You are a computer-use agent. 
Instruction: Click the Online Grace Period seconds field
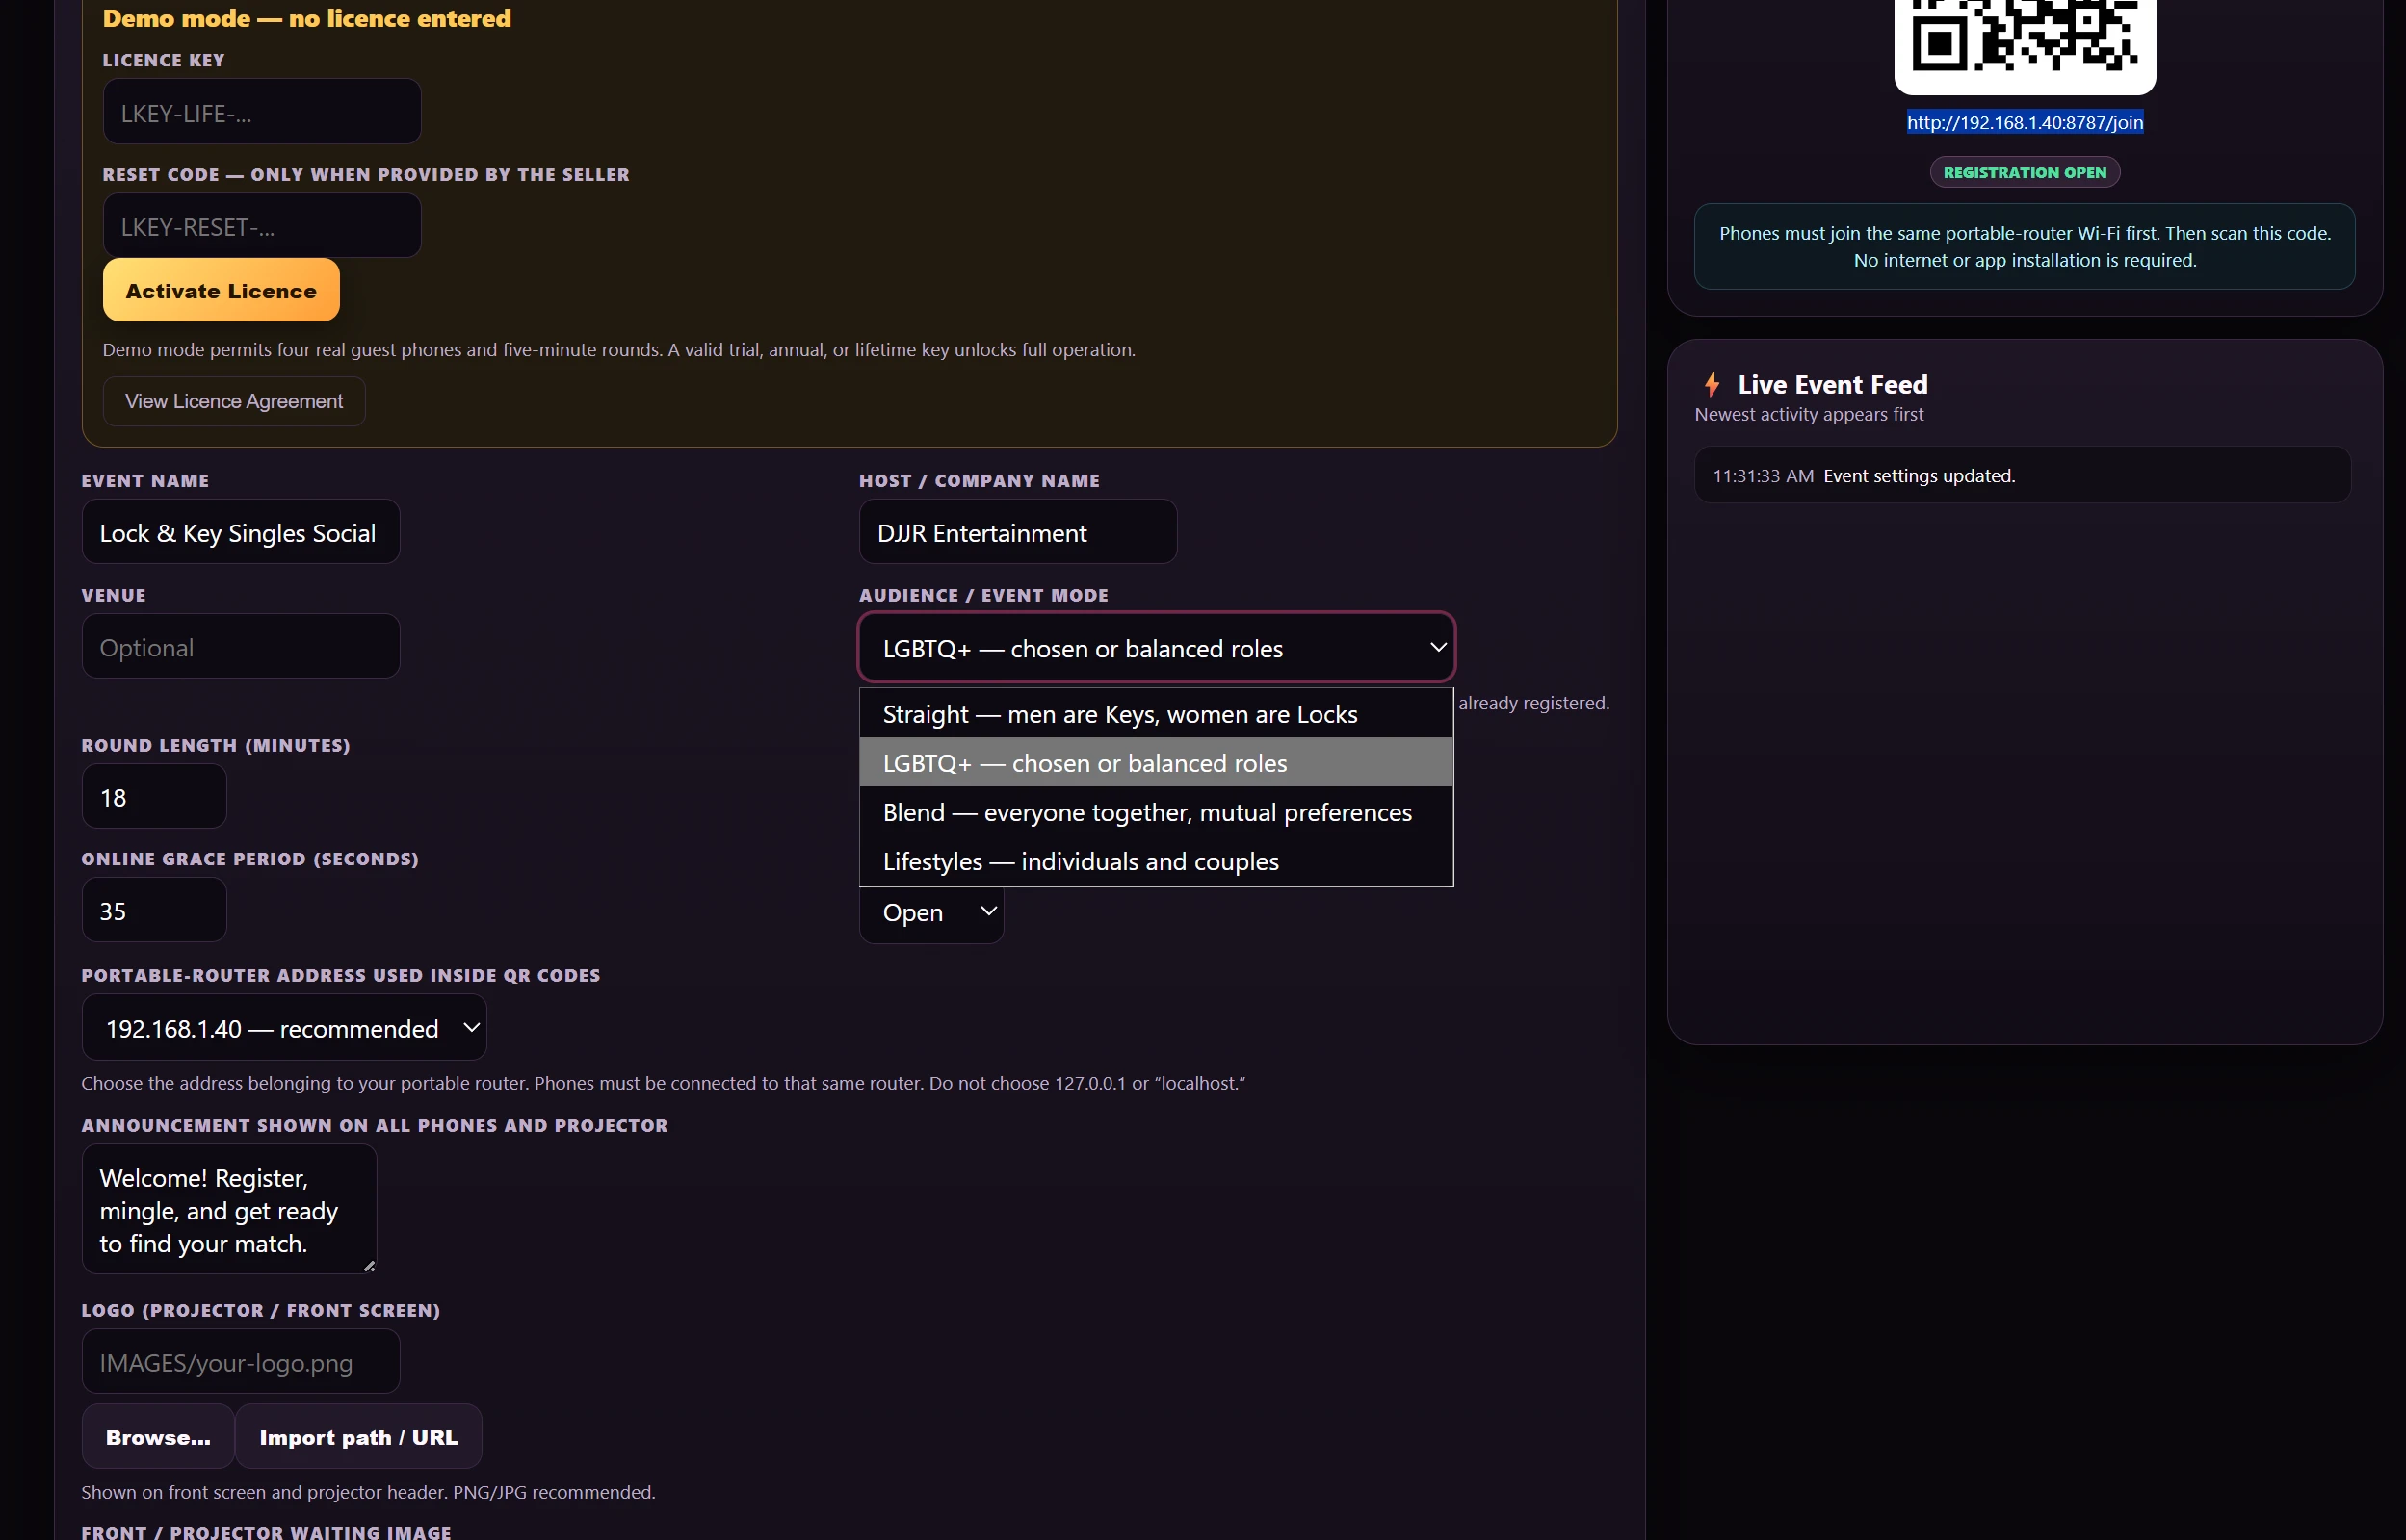click(x=154, y=910)
